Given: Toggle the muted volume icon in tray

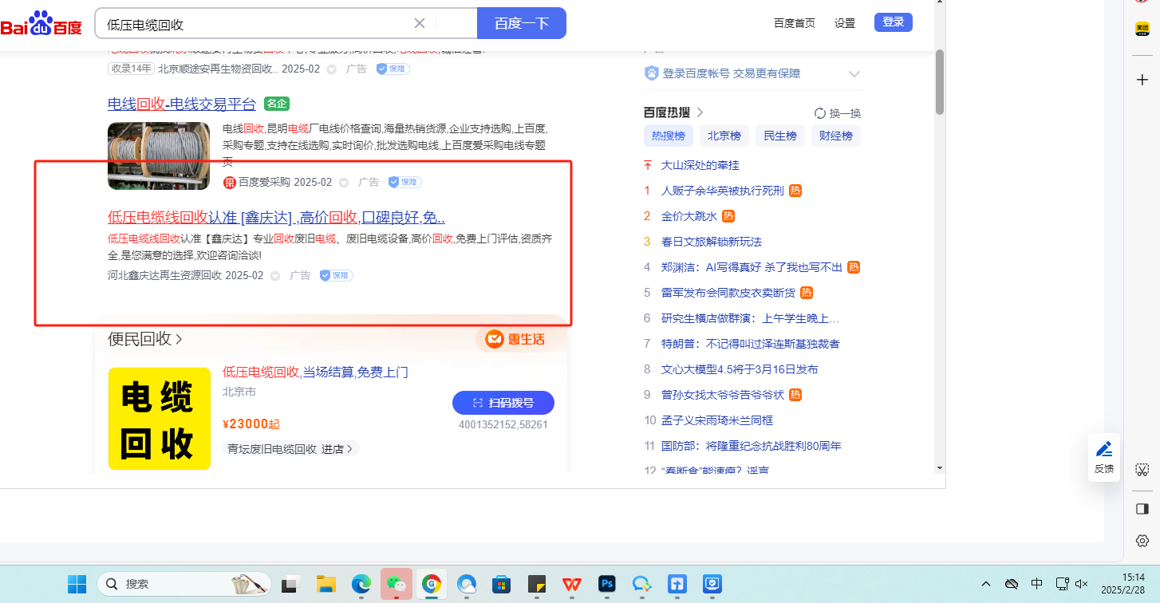Looking at the screenshot, I should pyautogui.click(x=1083, y=584).
